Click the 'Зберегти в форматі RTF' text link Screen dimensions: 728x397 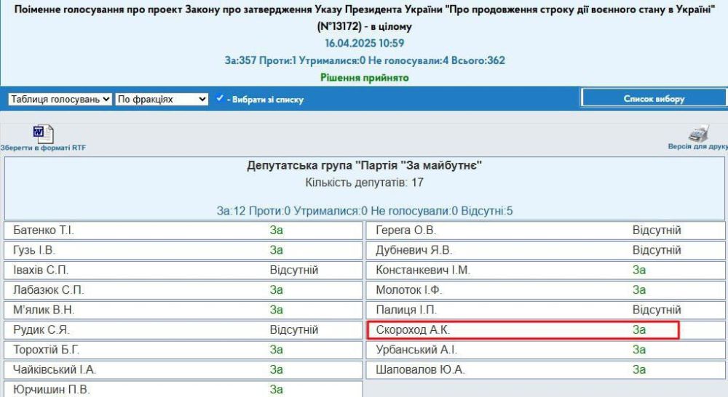43,148
